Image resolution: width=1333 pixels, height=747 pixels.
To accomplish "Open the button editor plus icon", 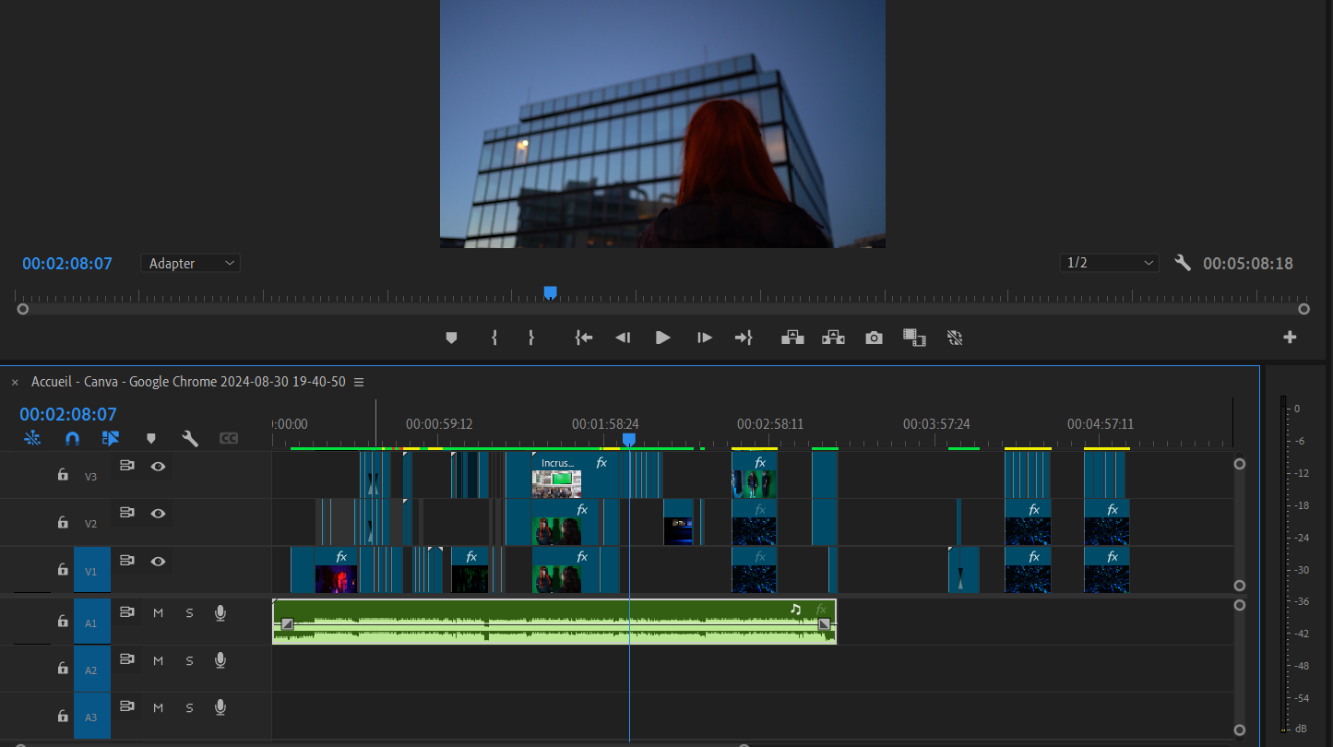I will click(1290, 338).
